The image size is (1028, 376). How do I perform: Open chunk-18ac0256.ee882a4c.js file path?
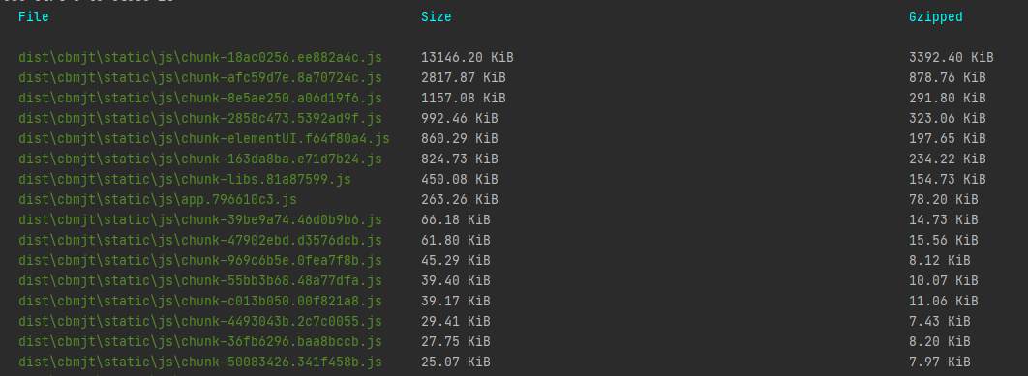tap(200, 58)
